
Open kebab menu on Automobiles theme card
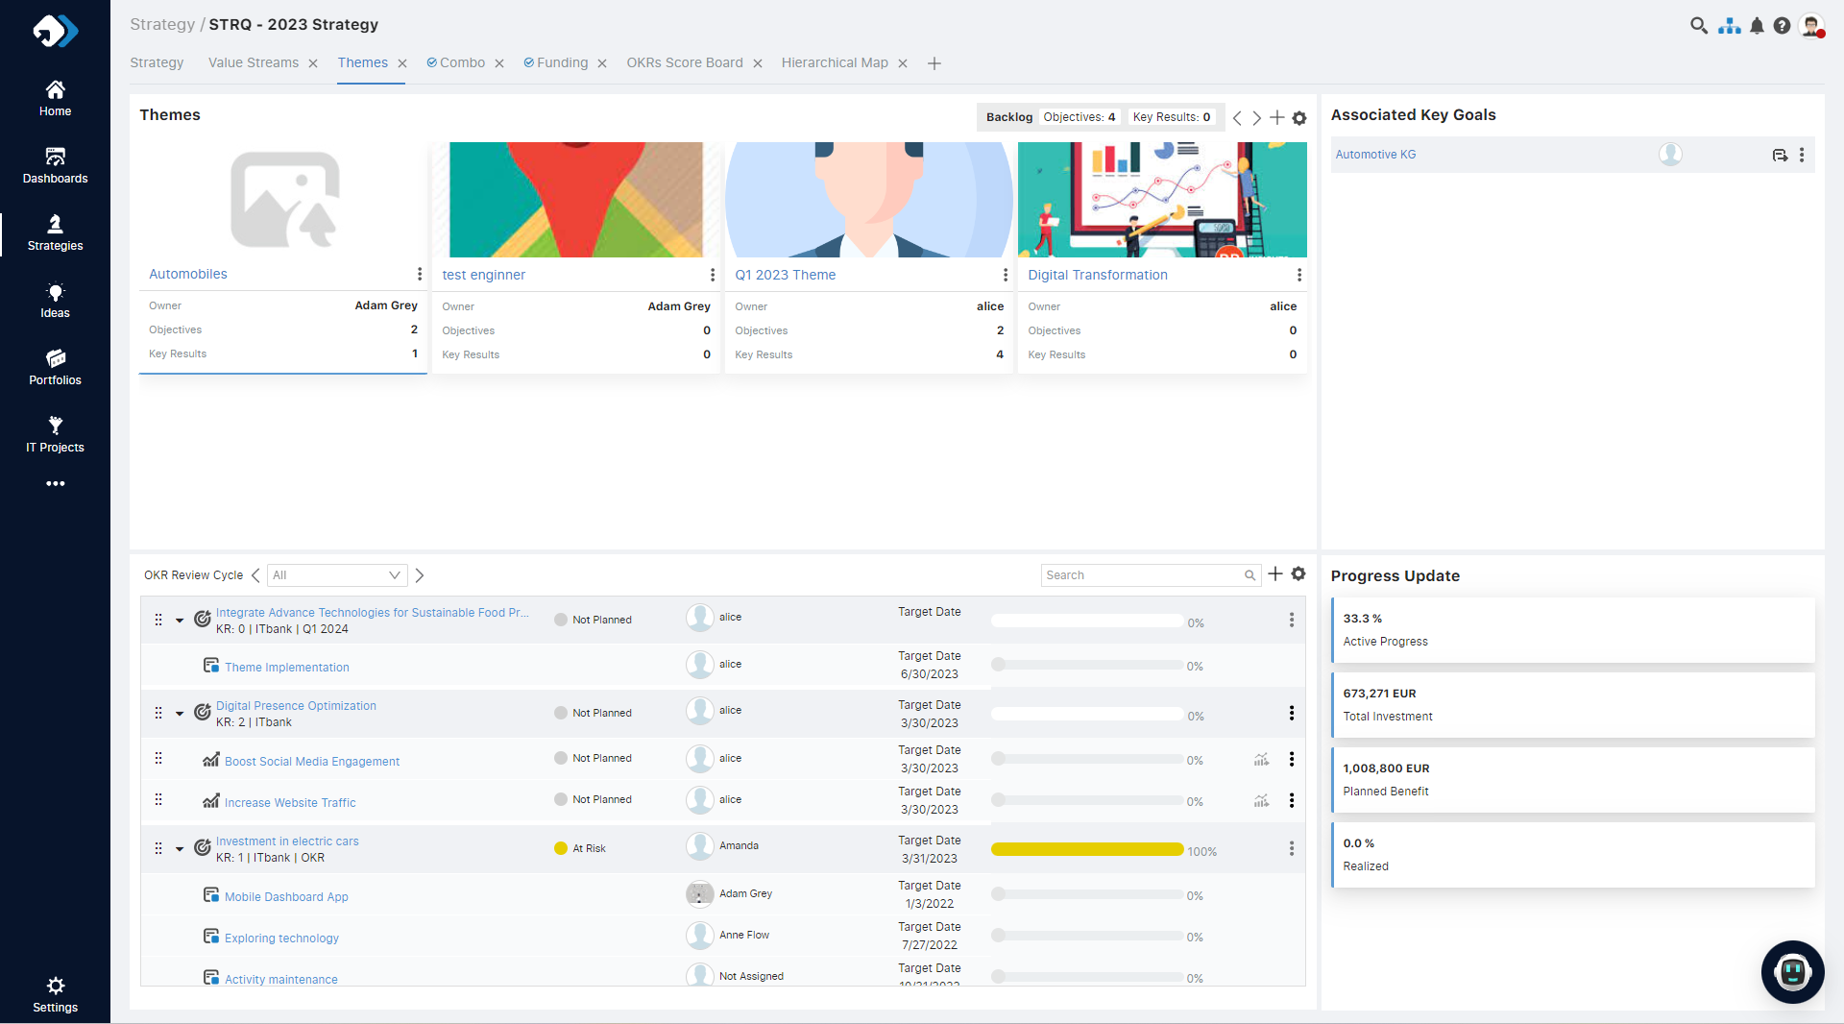(420, 275)
